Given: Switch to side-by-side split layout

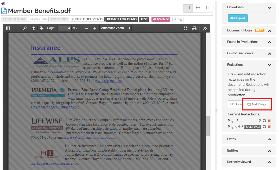Looking at the screenshot, I should [208, 8].
